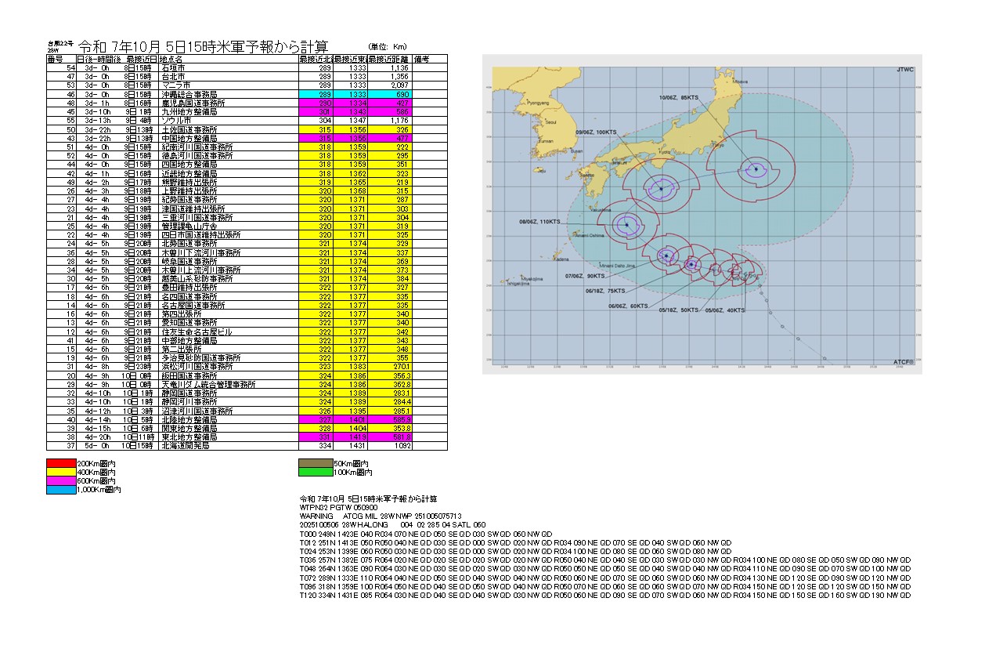
Task: Click the 10/06Z, 85KTS forecast label
Action: [x=679, y=97]
